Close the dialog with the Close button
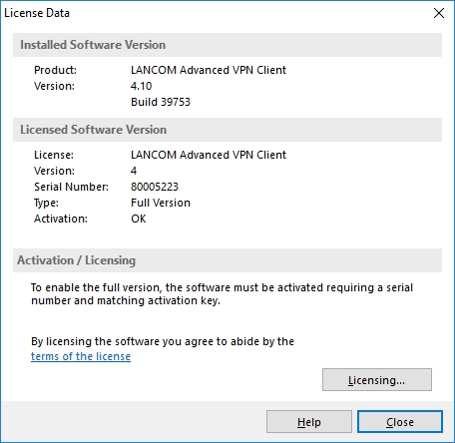Viewport: 455px width, 443px height. pyautogui.click(x=400, y=422)
